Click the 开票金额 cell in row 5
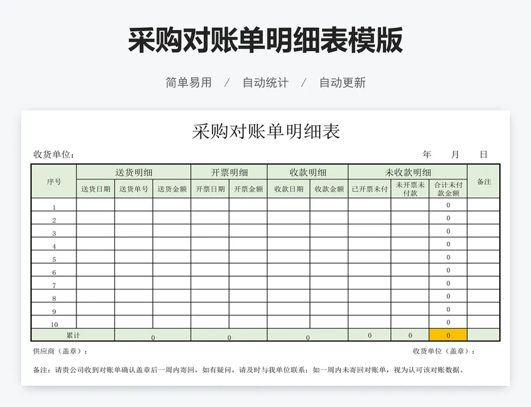The height and width of the screenshot is (407, 531). 248,257
